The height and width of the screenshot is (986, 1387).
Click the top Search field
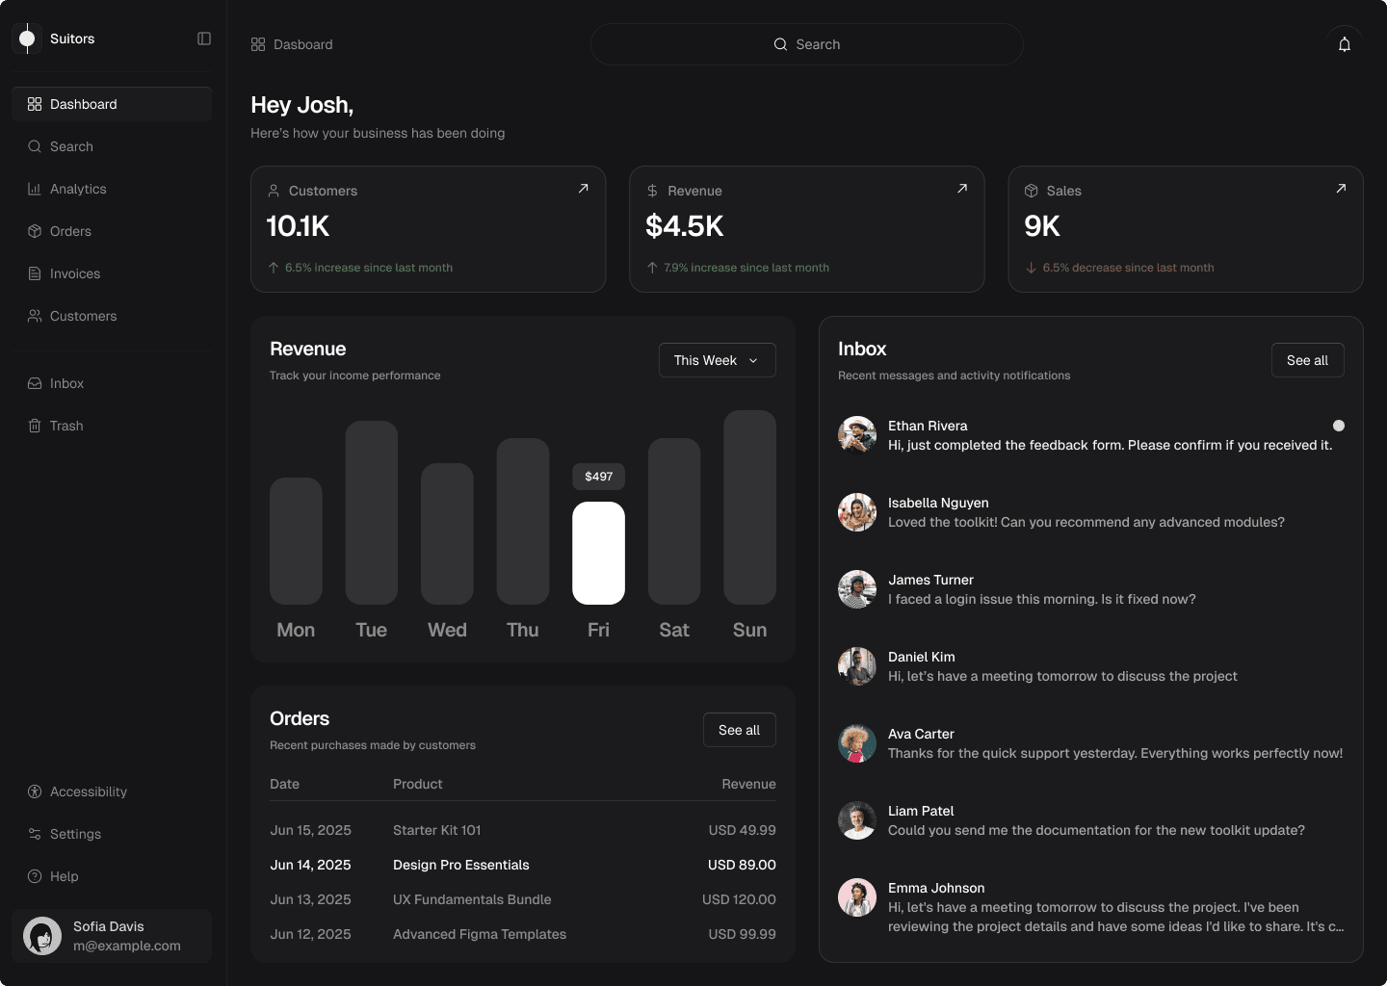[x=806, y=44]
